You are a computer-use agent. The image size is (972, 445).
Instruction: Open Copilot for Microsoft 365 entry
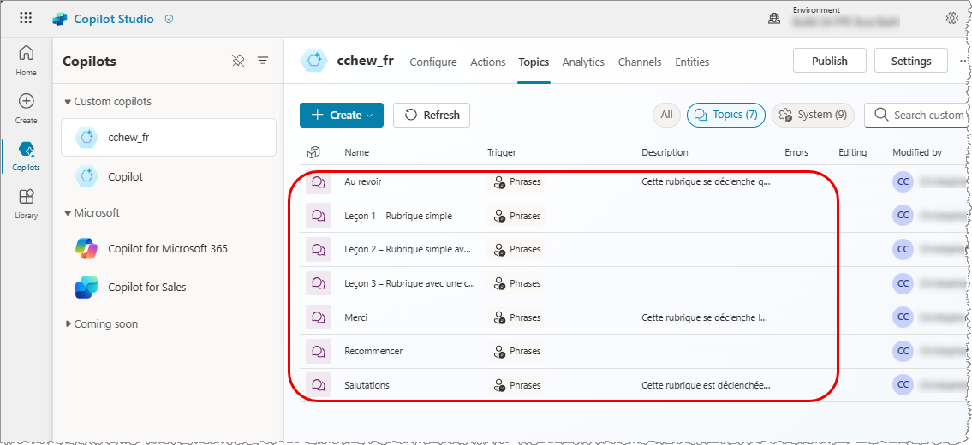[169, 248]
